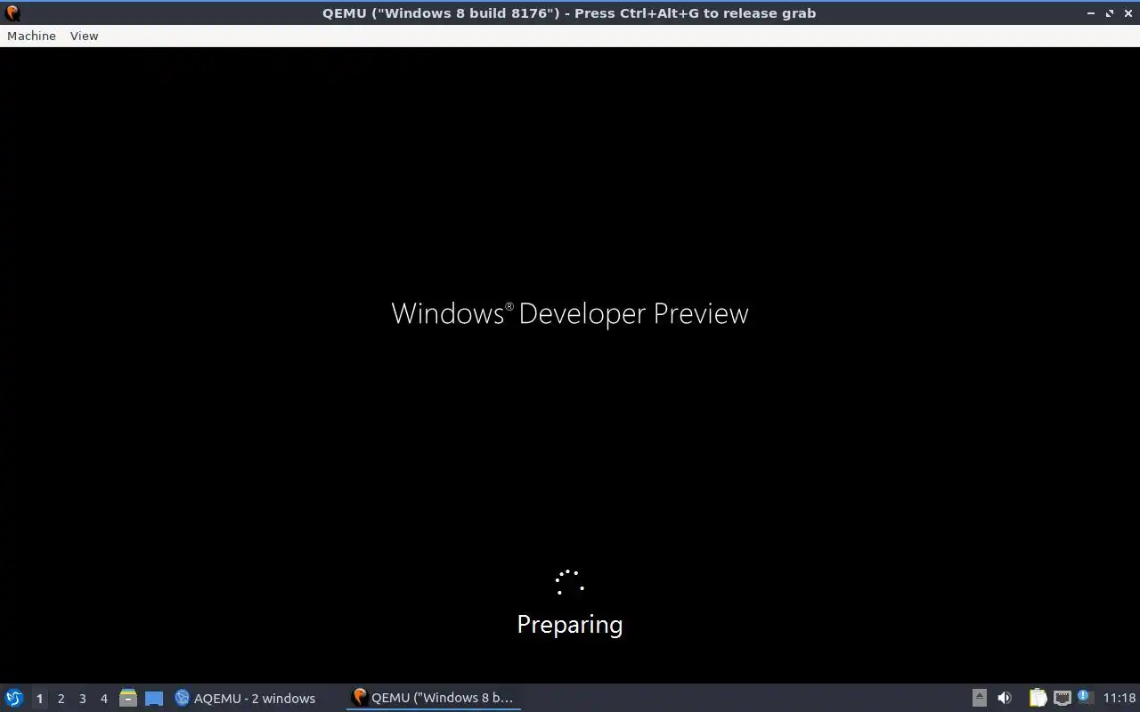Viewport: 1140px width, 712px height.
Task: Open the network connection tray icon
Action: pos(1062,698)
